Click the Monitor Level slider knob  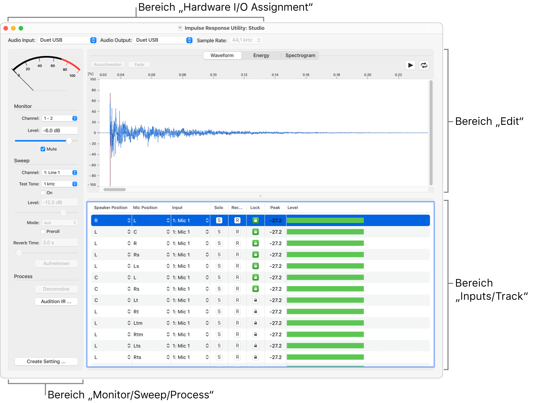[x=69, y=141]
